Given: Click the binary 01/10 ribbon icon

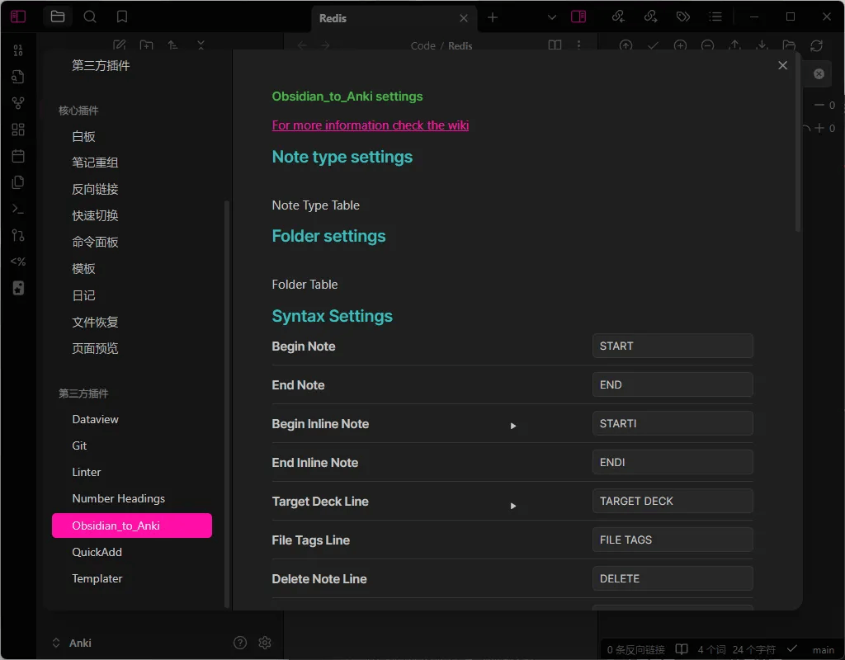Looking at the screenshot, I should [x=18, y=50].
